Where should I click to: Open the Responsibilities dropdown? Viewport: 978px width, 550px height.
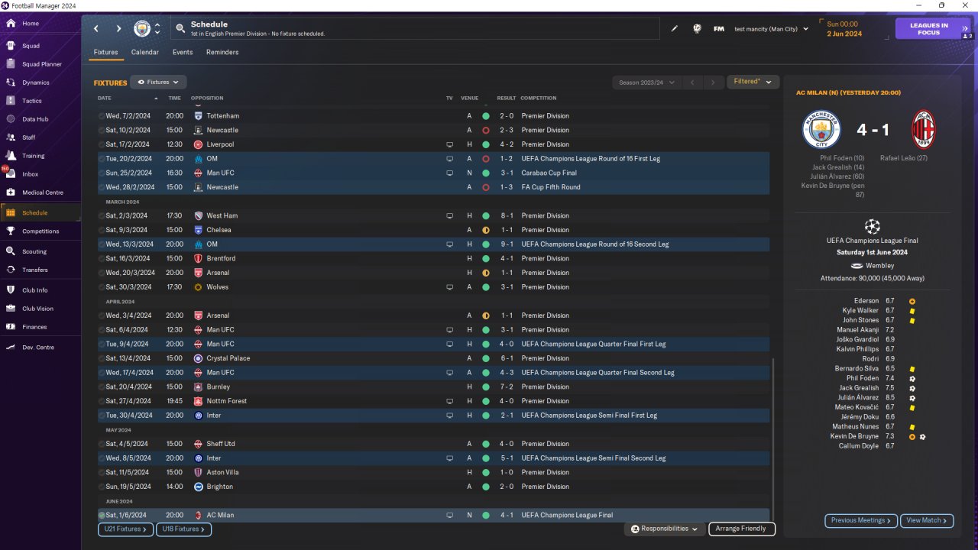pos(664,529)
